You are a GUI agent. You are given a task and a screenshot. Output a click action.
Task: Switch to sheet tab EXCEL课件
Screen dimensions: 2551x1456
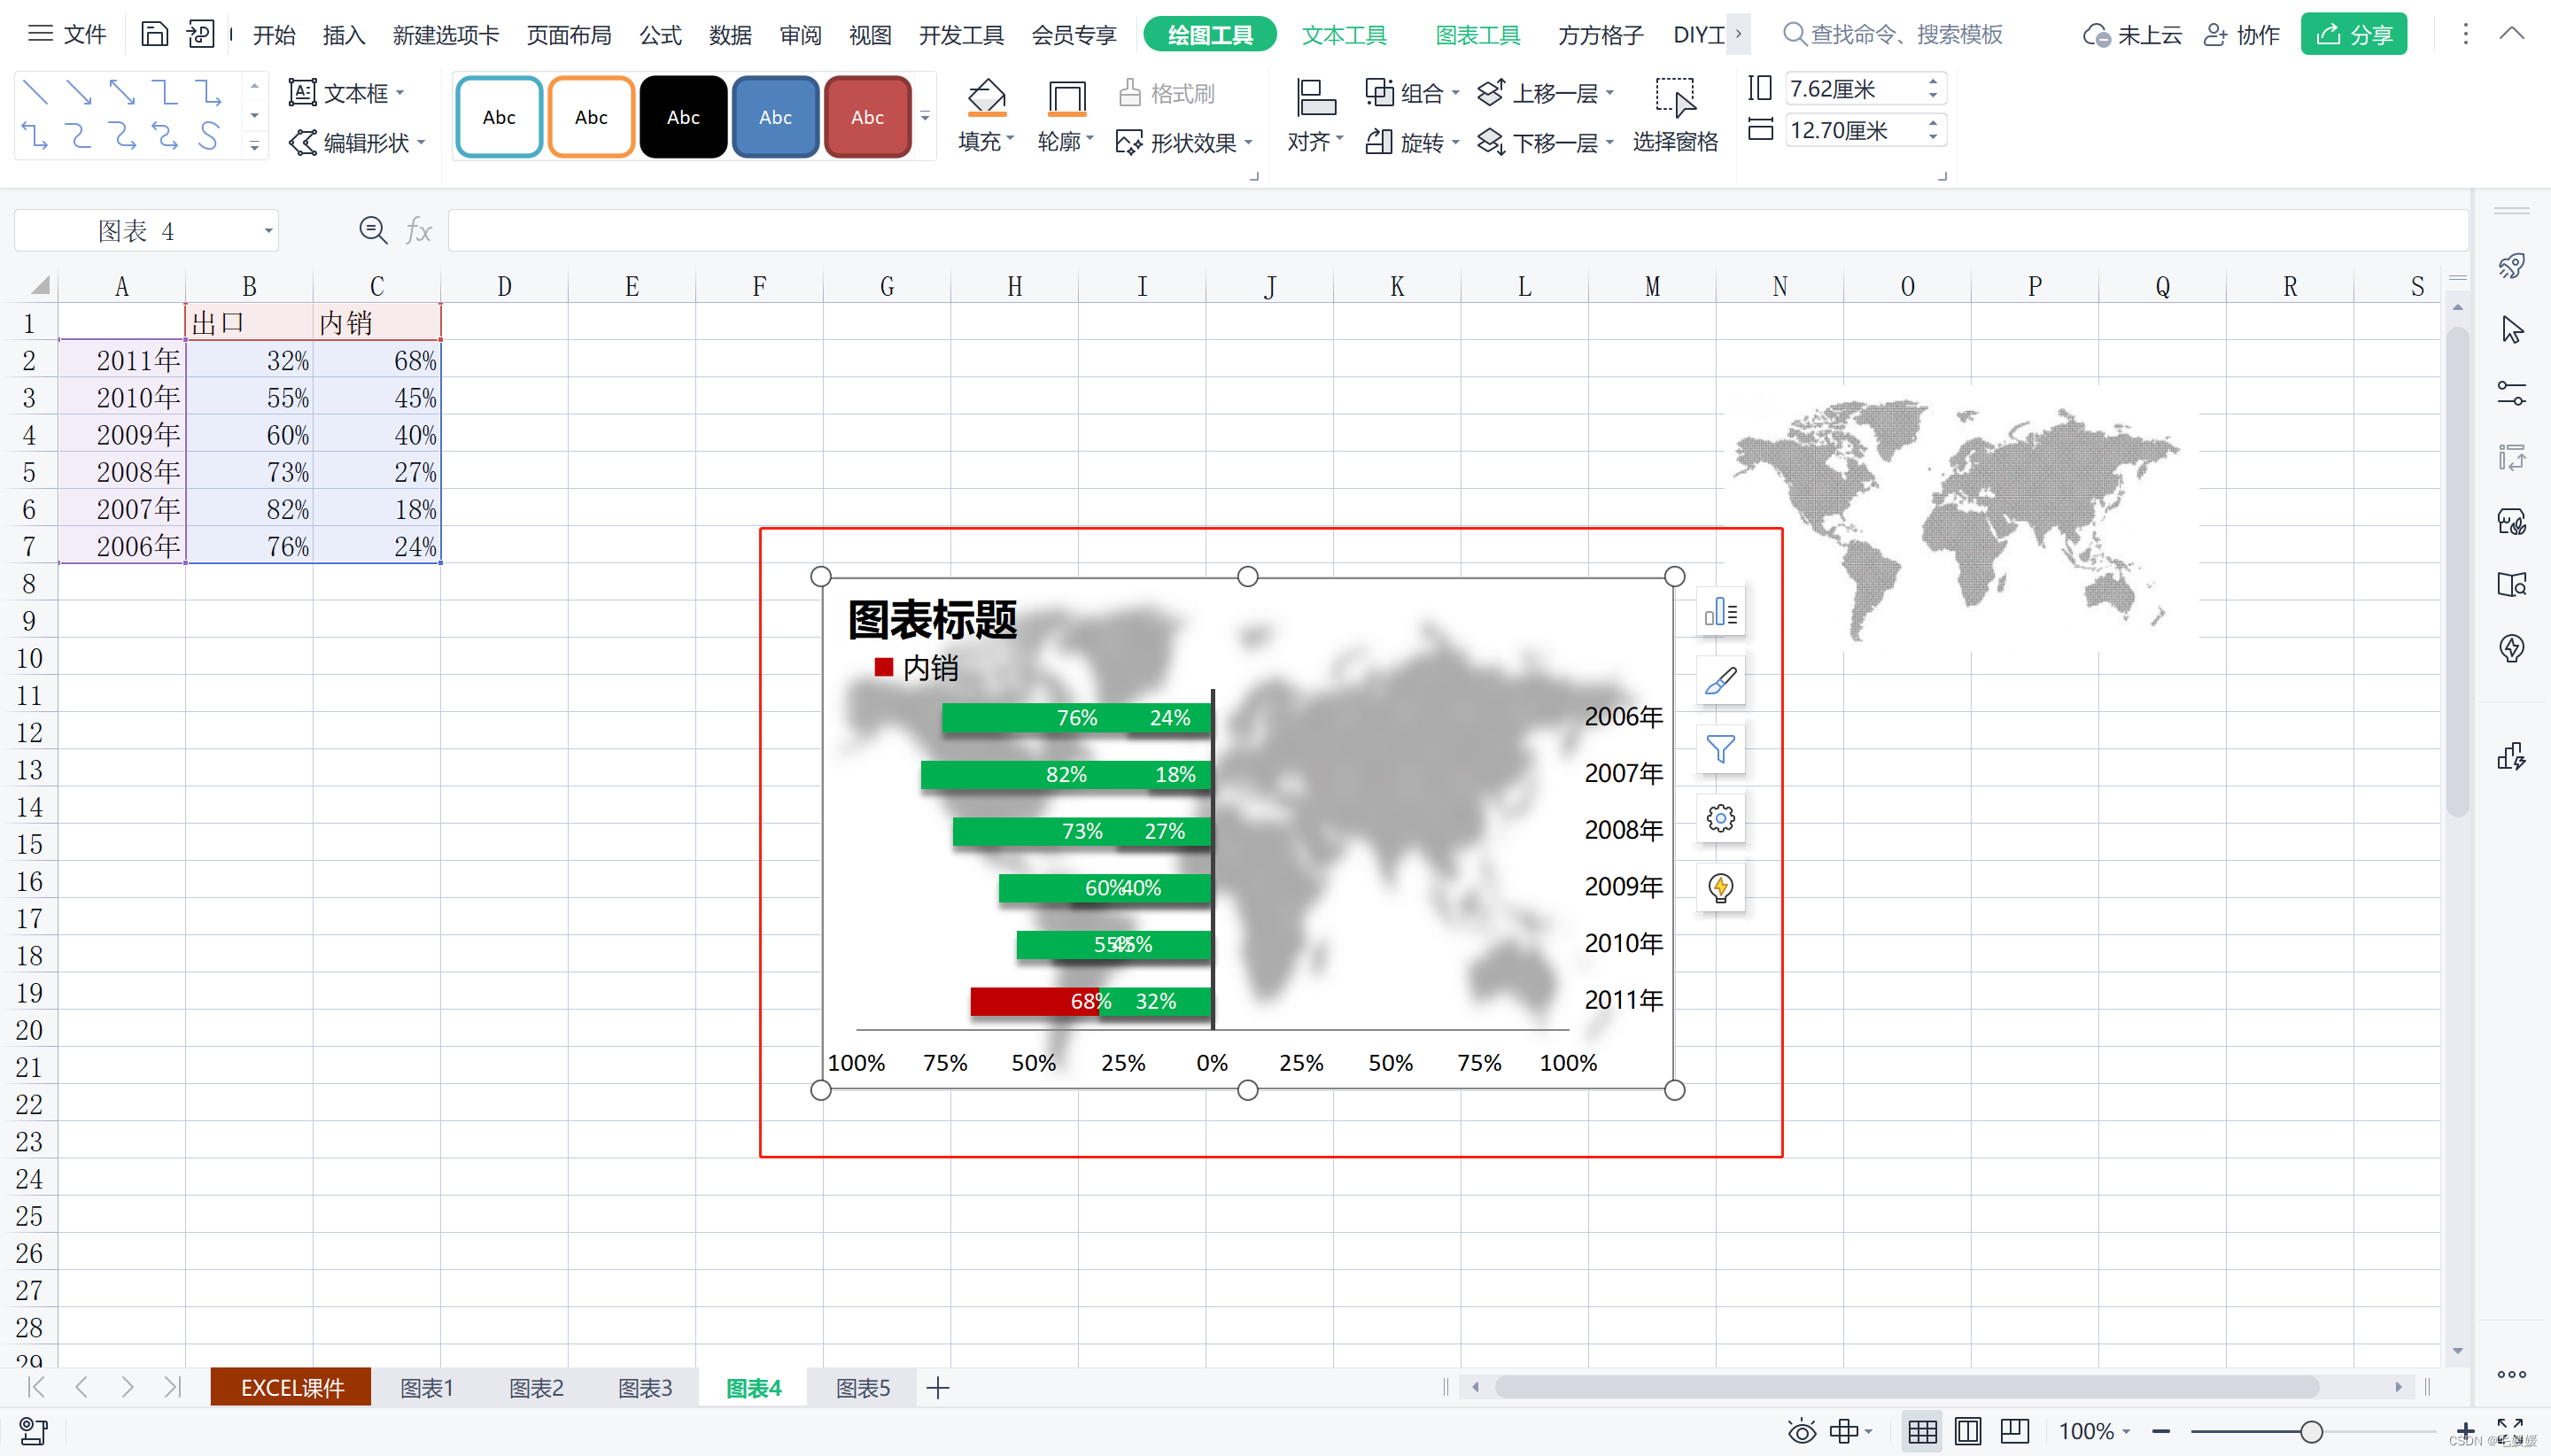tap(291, 1388)
